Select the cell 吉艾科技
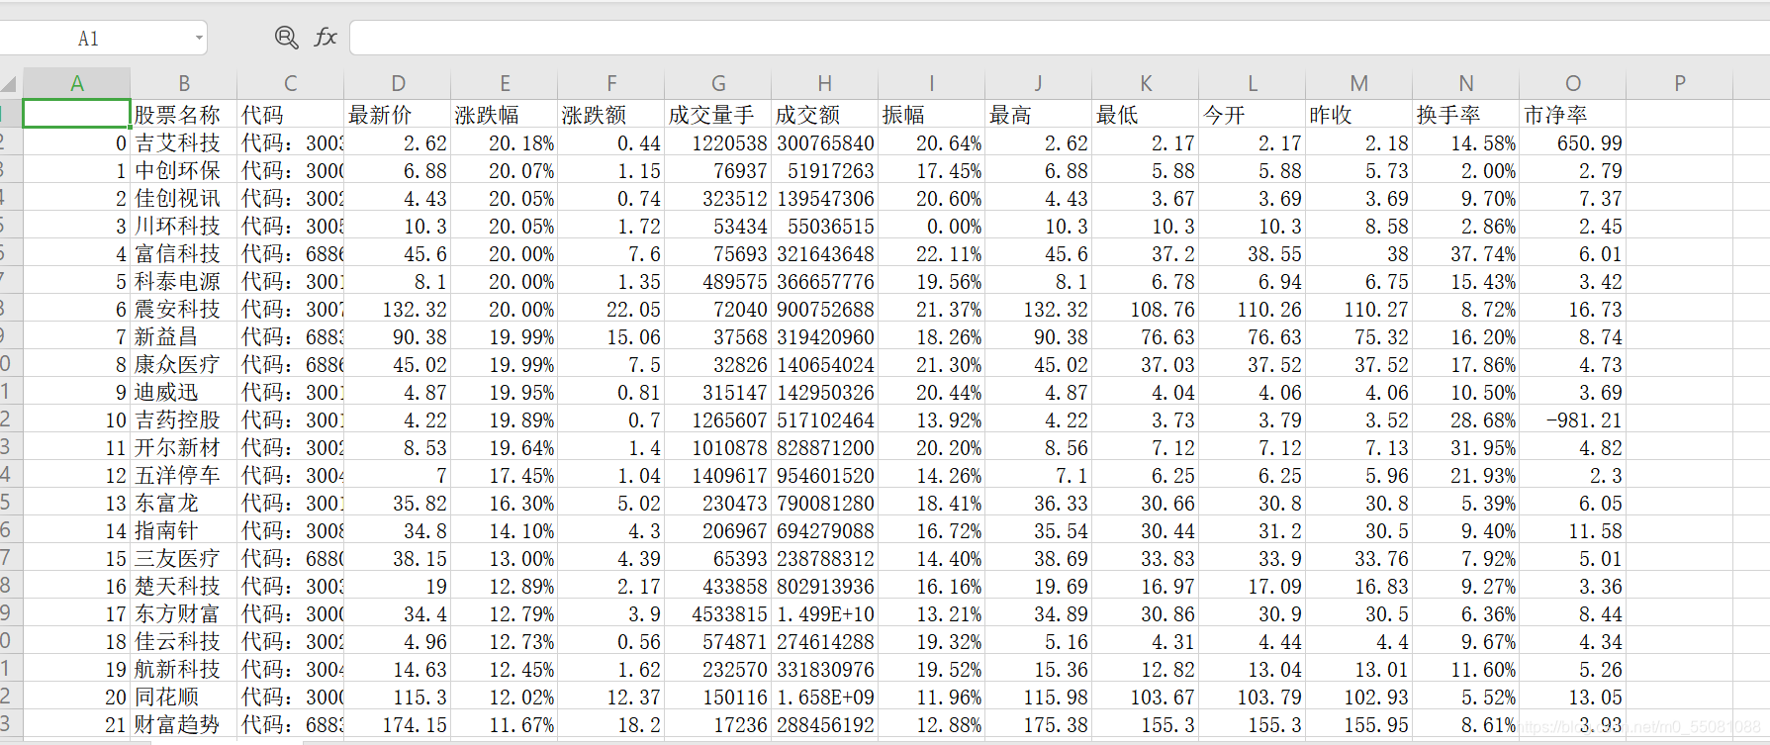The height and width of the screenshot is (745, 1770). pos(184,142)
